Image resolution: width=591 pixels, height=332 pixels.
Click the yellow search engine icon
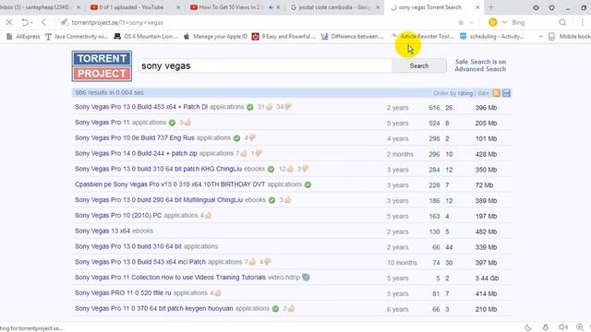(492, 22)
